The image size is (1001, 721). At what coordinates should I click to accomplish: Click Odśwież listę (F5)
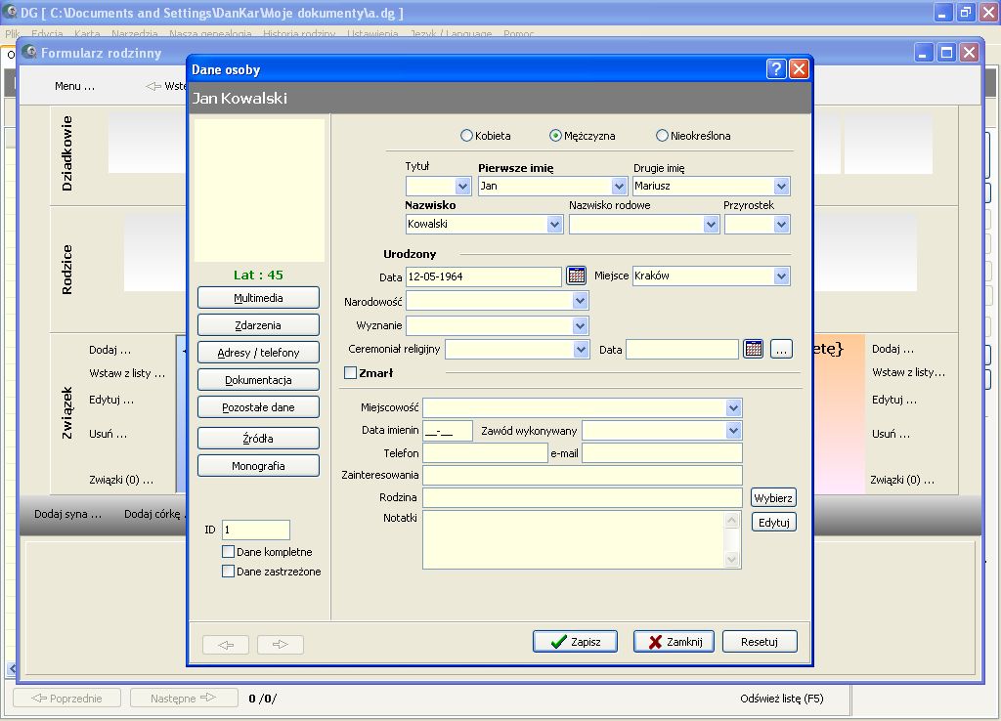[x=782, y=698]
